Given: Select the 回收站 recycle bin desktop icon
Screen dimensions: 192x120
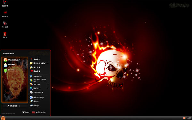Looking at the screenshot, I should [5, 35].
